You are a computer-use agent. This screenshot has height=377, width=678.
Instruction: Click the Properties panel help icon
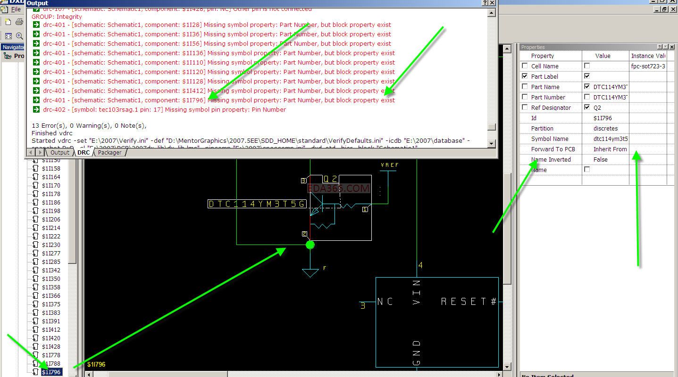click(659, 47)
